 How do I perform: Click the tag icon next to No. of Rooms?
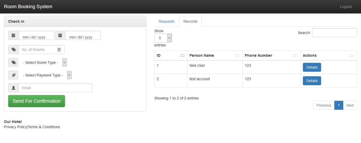point(14,50)
